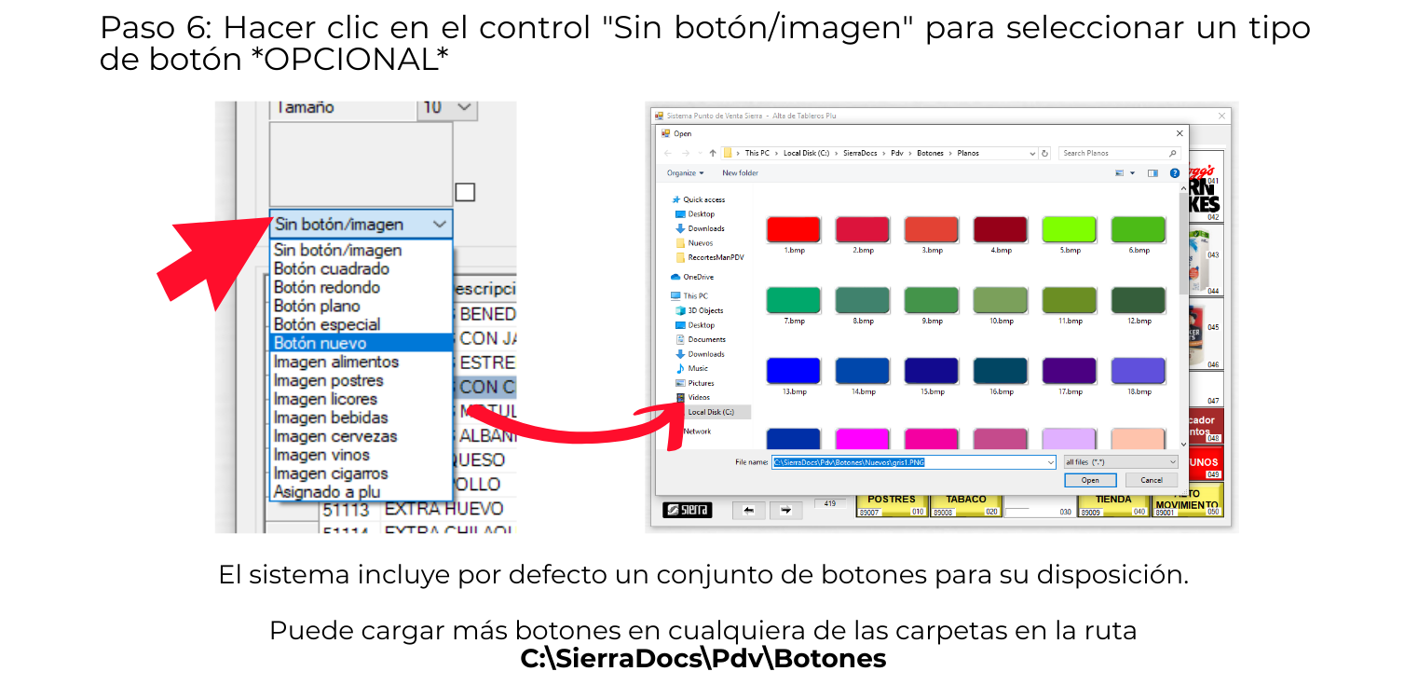Image resolution: width=1405 pixels, height=685 pixels.
Task: Click the Open button in dialog
Action: 1090,480
